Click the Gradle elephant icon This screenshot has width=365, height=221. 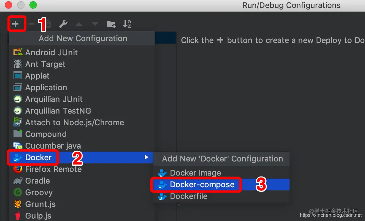pyautogui.click(x=17, y=181)
